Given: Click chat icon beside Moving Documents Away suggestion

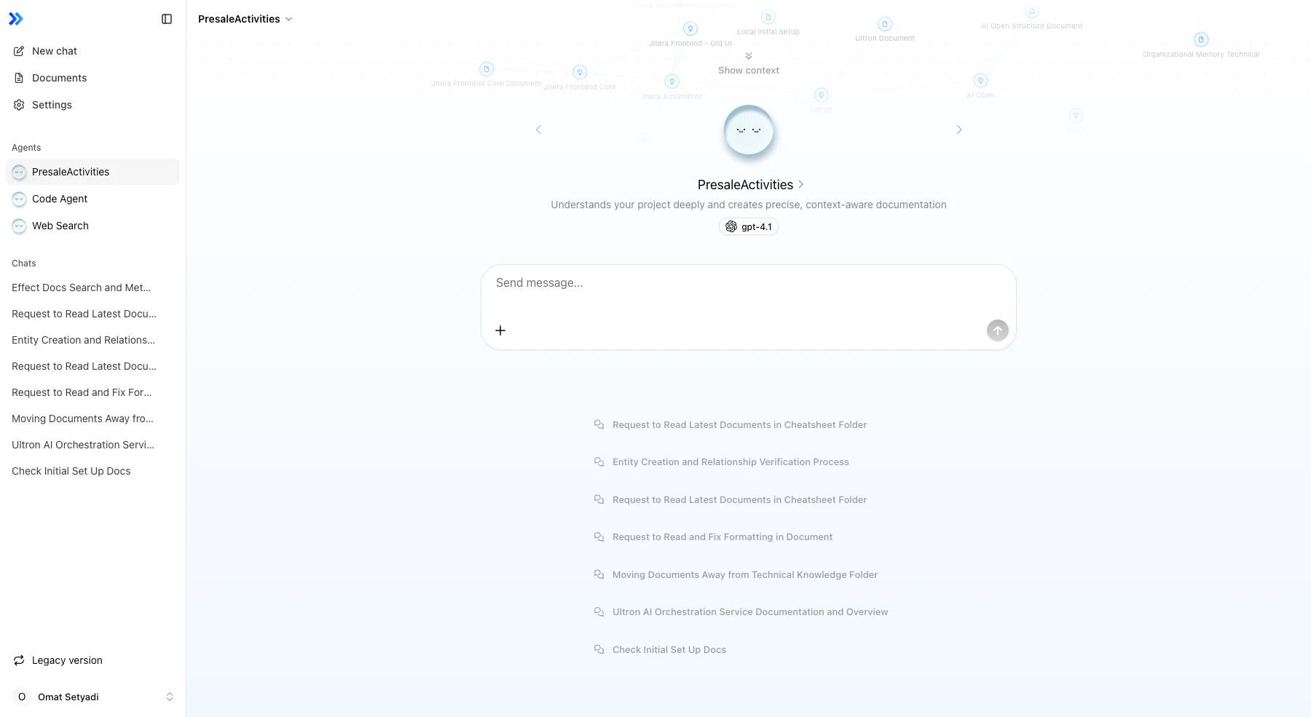Looking at the screenshot, I should tap(599, 574).
